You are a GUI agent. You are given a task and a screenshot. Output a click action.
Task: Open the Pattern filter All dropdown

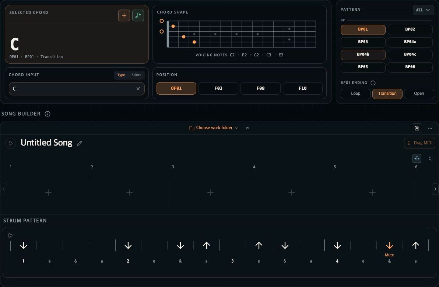(423, 10)
